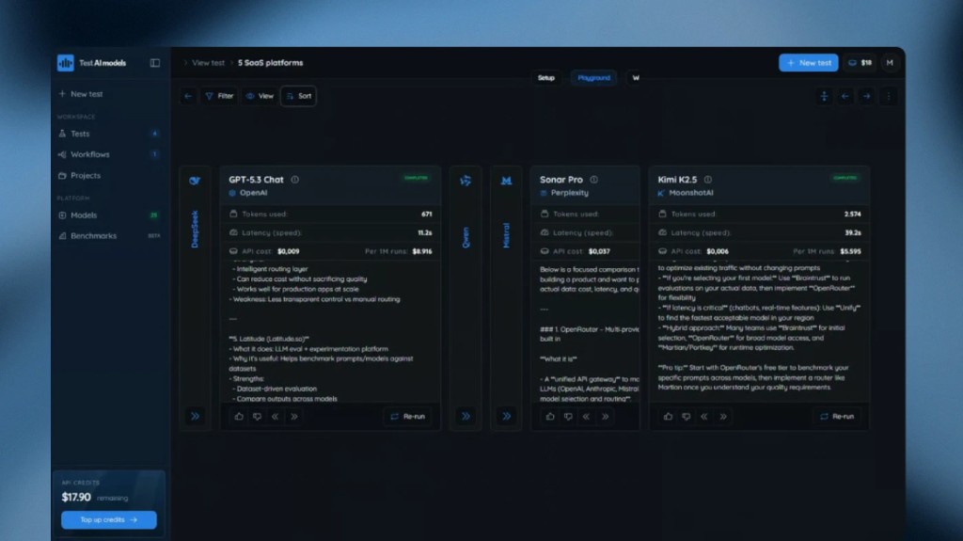This screenshot has height=541, width=963.
Task: Expand the DeepSeek collapsed column
Action: tap(195, 416)
